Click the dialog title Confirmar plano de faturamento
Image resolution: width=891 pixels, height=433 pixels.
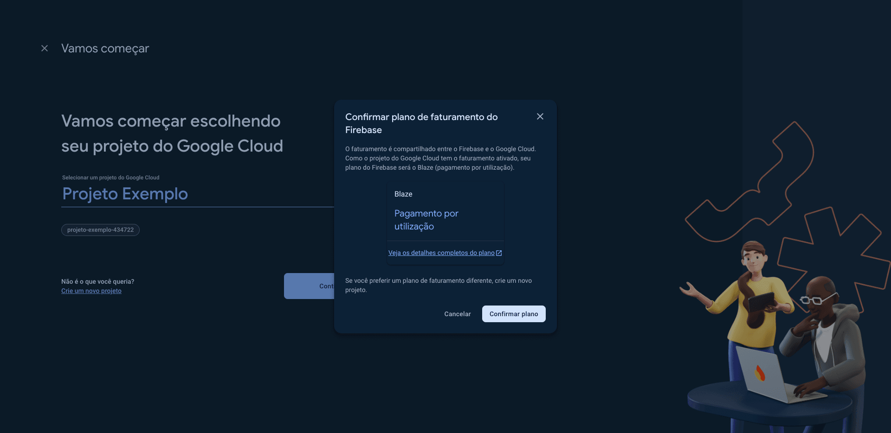[421, 123]
